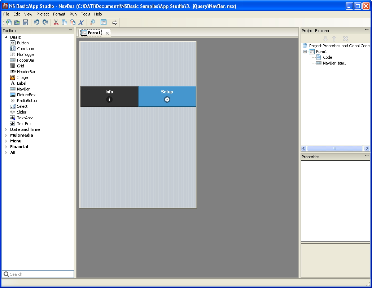Click the Paste clipboard icon

[73, 22]
